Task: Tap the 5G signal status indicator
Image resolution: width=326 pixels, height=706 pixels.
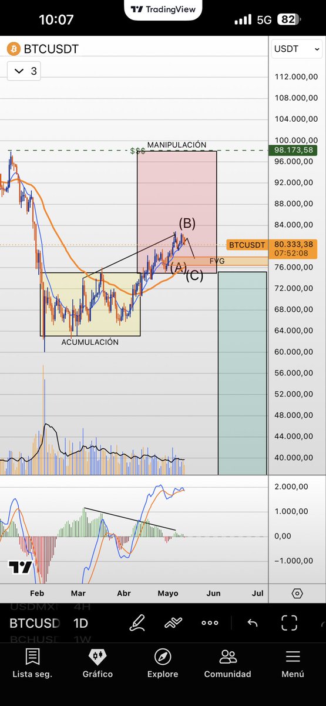Action: (265, 19)
